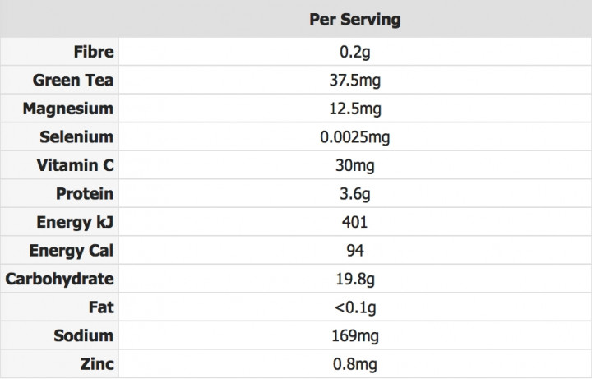Select the Fibre row label
592x379 pixels.
click(x=94, y=52)
